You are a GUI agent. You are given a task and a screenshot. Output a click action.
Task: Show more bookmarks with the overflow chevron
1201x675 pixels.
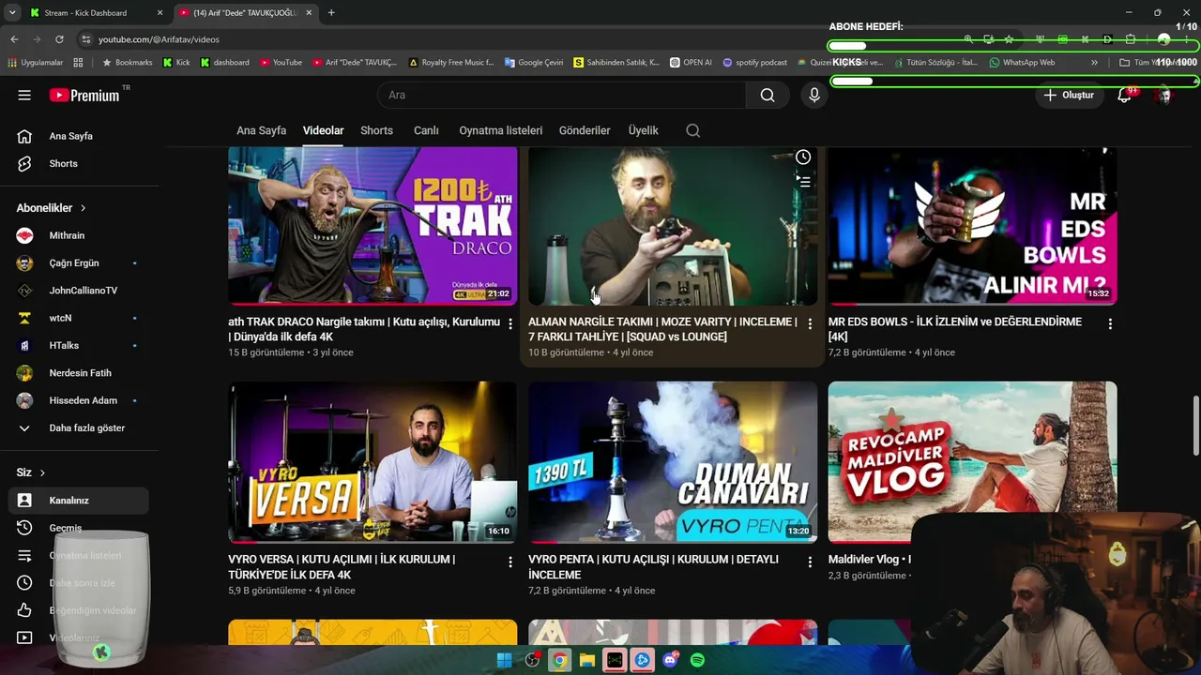tap(1094, 63)
